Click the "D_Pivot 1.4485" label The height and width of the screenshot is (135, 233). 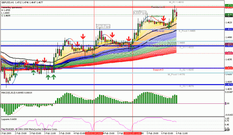pos(187,31)
